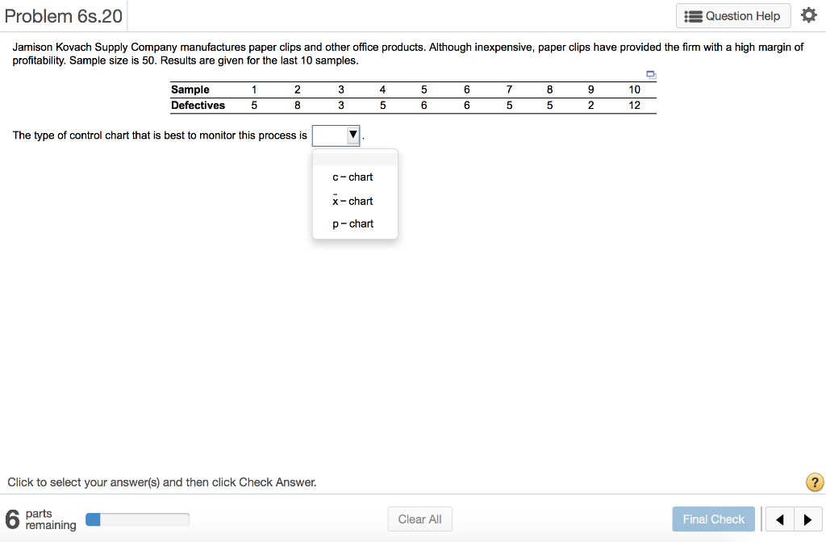Select x-chart from the dropdown list
Image resolution: width=826 pixels, height=542 pixels.
pos(352,201)
